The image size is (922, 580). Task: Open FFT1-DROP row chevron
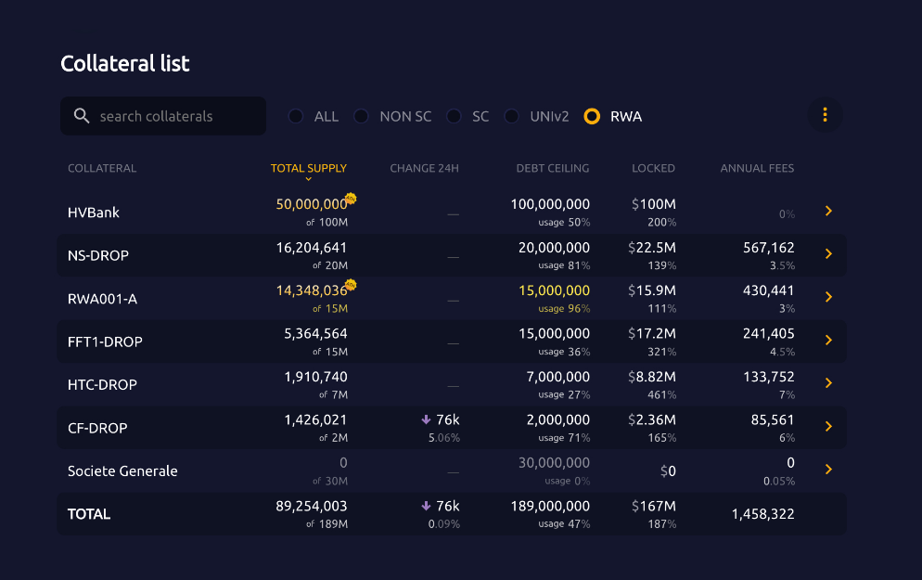828,340
